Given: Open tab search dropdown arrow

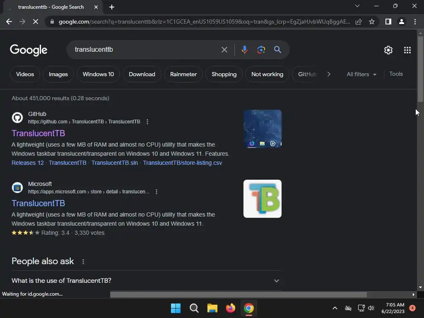Looking at the screenshot, I should pyautogui.click(x=357, y=6).
